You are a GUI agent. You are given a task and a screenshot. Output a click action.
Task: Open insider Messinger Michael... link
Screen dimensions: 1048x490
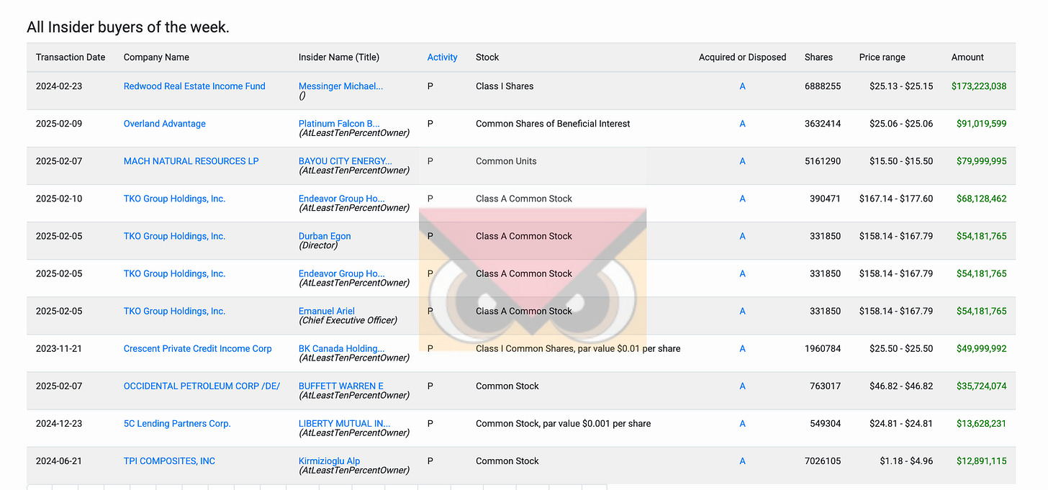[x=340, y=86]
